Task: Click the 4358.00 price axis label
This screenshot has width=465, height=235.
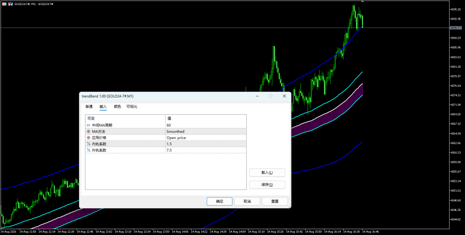Action: click(x=456, y=162)
